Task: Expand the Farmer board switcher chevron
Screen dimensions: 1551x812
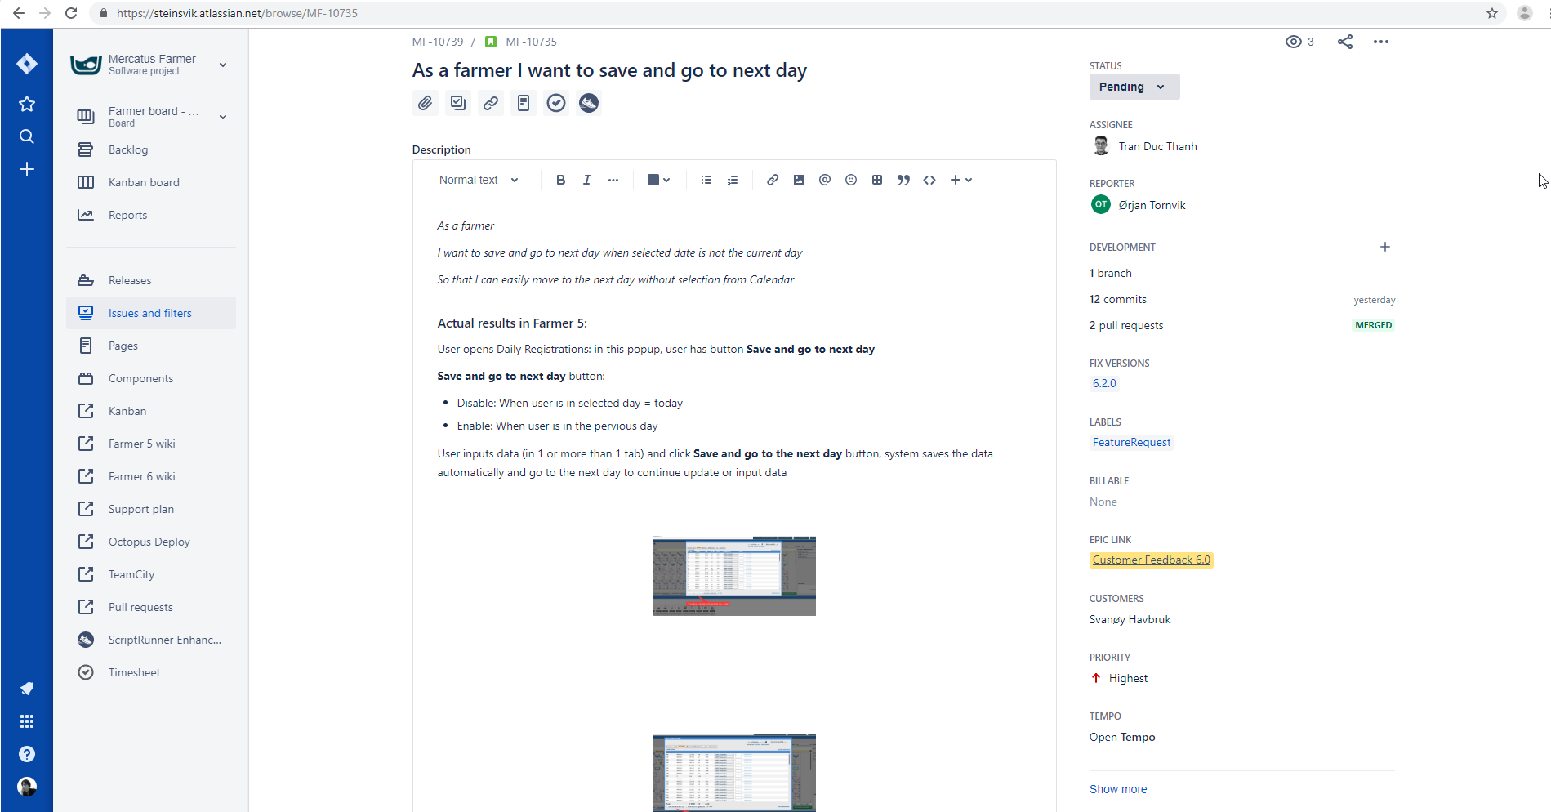Action: click(x=223, y=117)
